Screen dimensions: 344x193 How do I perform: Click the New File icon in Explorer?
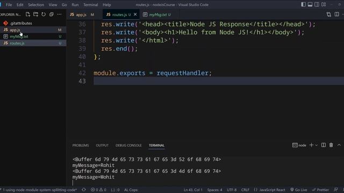27,14
